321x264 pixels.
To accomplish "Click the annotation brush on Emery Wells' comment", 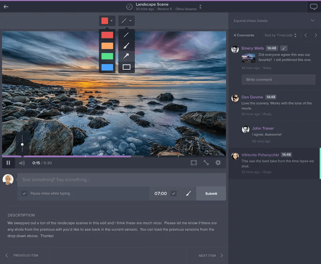I will [284, 48].
